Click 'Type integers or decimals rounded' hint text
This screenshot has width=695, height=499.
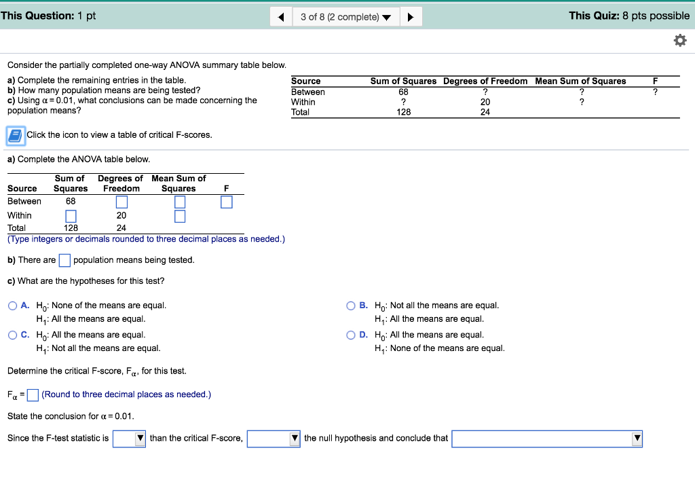147,239
